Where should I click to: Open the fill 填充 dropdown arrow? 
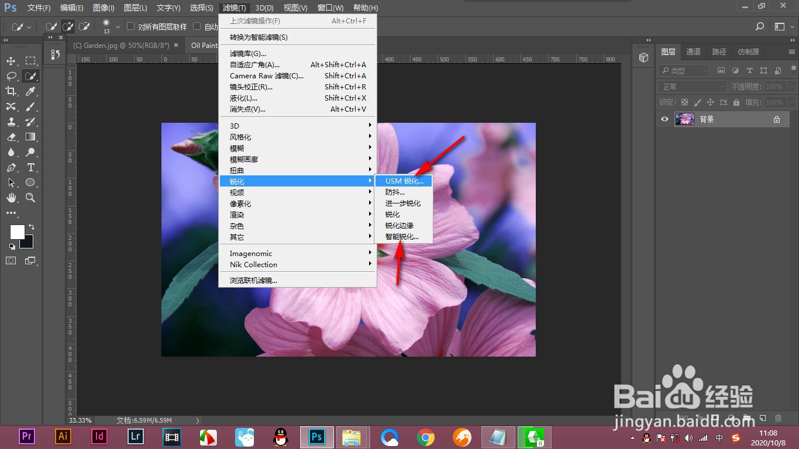pos(791,102)
